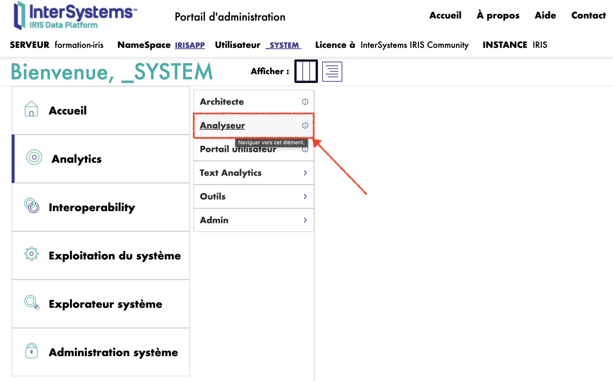Open the Analyseur link
This screenshot has width=613, height=381.
222,125
